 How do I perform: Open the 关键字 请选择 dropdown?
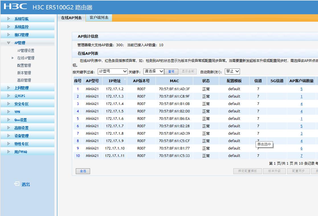(x=154, y=71)
